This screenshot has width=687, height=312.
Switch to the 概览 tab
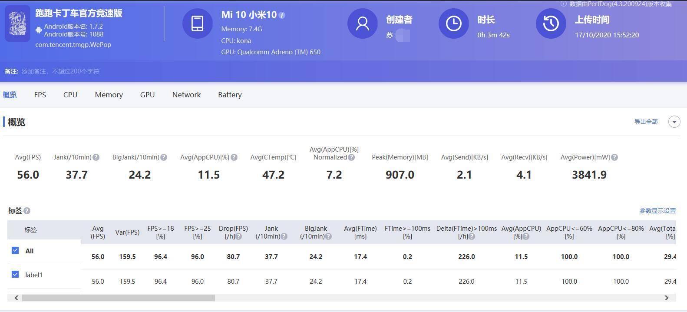(x=10, y=95)
